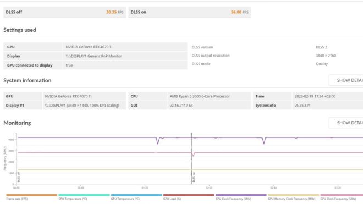Select the DLSS off marker on chart
This screenshot has height=204, width=363.
point(19,177)
